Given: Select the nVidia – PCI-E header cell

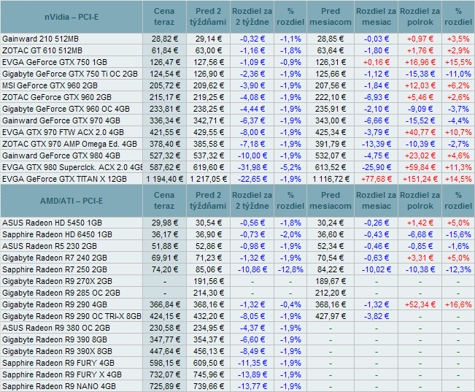Looking at the screenshot, I should pos(72,17).
